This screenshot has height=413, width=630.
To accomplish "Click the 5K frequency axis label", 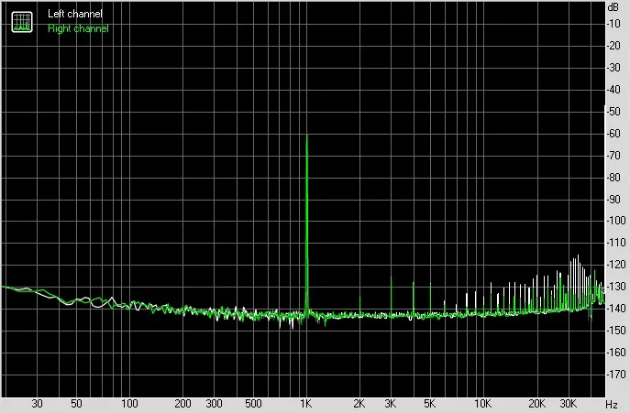I will pos(429,403).
